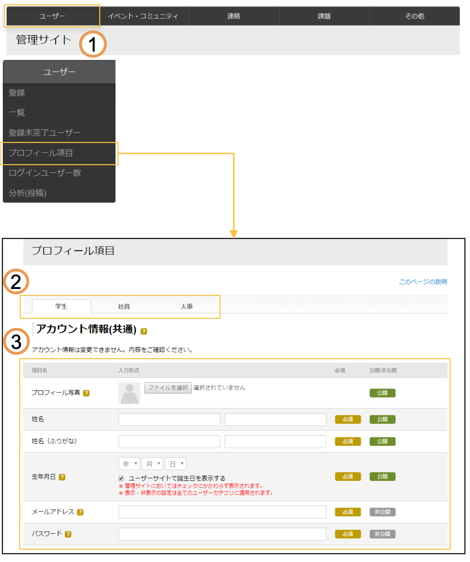Open the 年 birth year dropdown
Screen dimensions: 470x562
[x=129, y=464]
